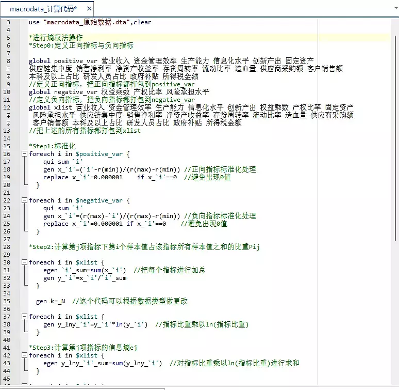Collapse the foreach $negative_var block on line 22
This screenshot has width=399, height=390.
click(x=24, y=200)
